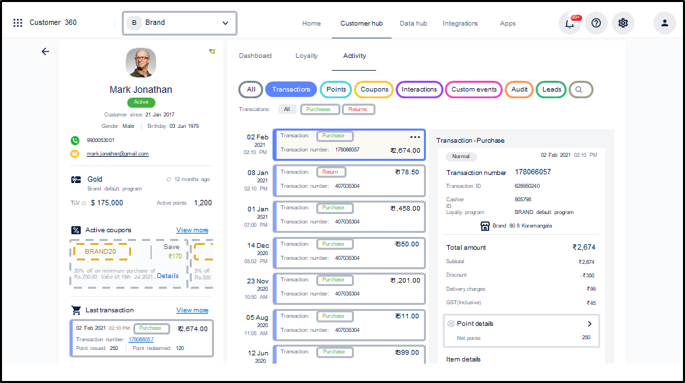
Task: Click the store icon near Brand 80 ft Koramangala
Action: coord(485,226)
